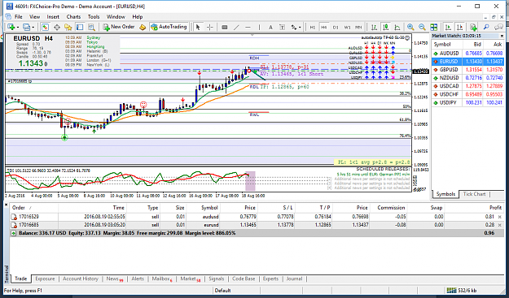
Task: Click the Default profile in status bar
Action: tap(222, 291)
